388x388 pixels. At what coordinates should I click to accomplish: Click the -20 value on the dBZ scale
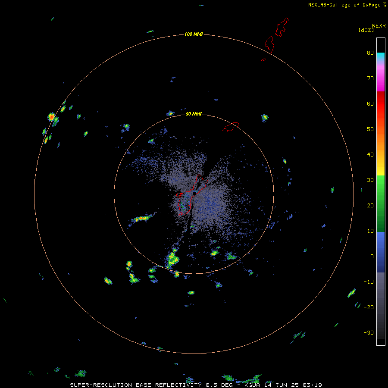click(x=369, y=307)
